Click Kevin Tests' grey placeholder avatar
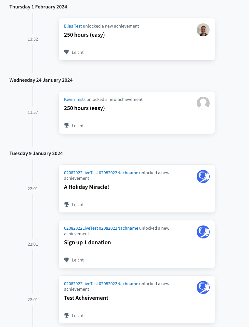Viewport: 249px width, 327px height. click(203, 103)
